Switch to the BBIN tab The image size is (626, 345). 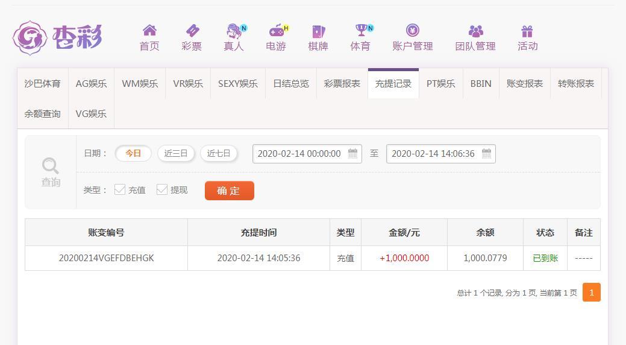click(x=481, y=84)
